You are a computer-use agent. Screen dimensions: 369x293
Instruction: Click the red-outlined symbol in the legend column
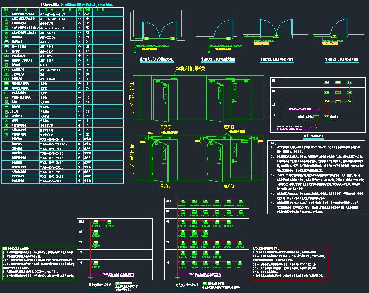click(6, 61)
